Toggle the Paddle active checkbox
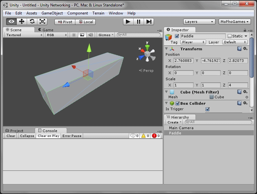Viewport: 257px width, 194px height. 177,36
